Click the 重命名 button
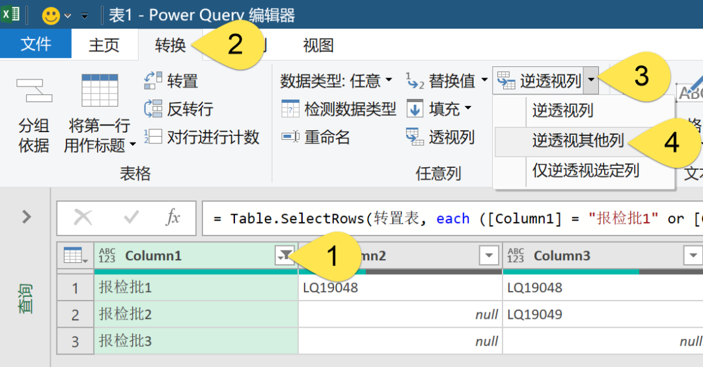 (x=316, y=137)
